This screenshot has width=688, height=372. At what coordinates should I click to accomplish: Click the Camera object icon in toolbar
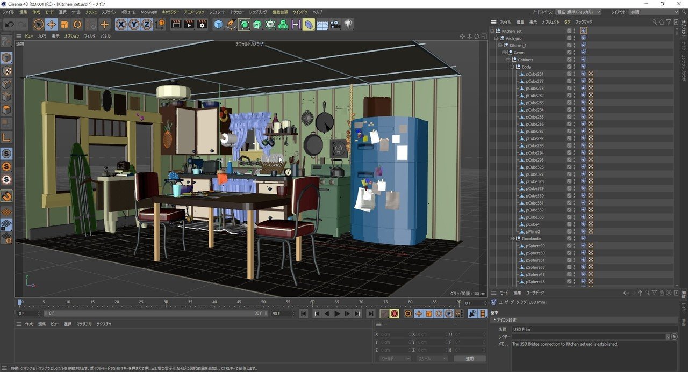(x=335, y=24)
